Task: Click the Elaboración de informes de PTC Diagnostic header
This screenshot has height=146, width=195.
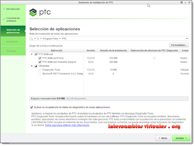Action: tap(154, 50)
